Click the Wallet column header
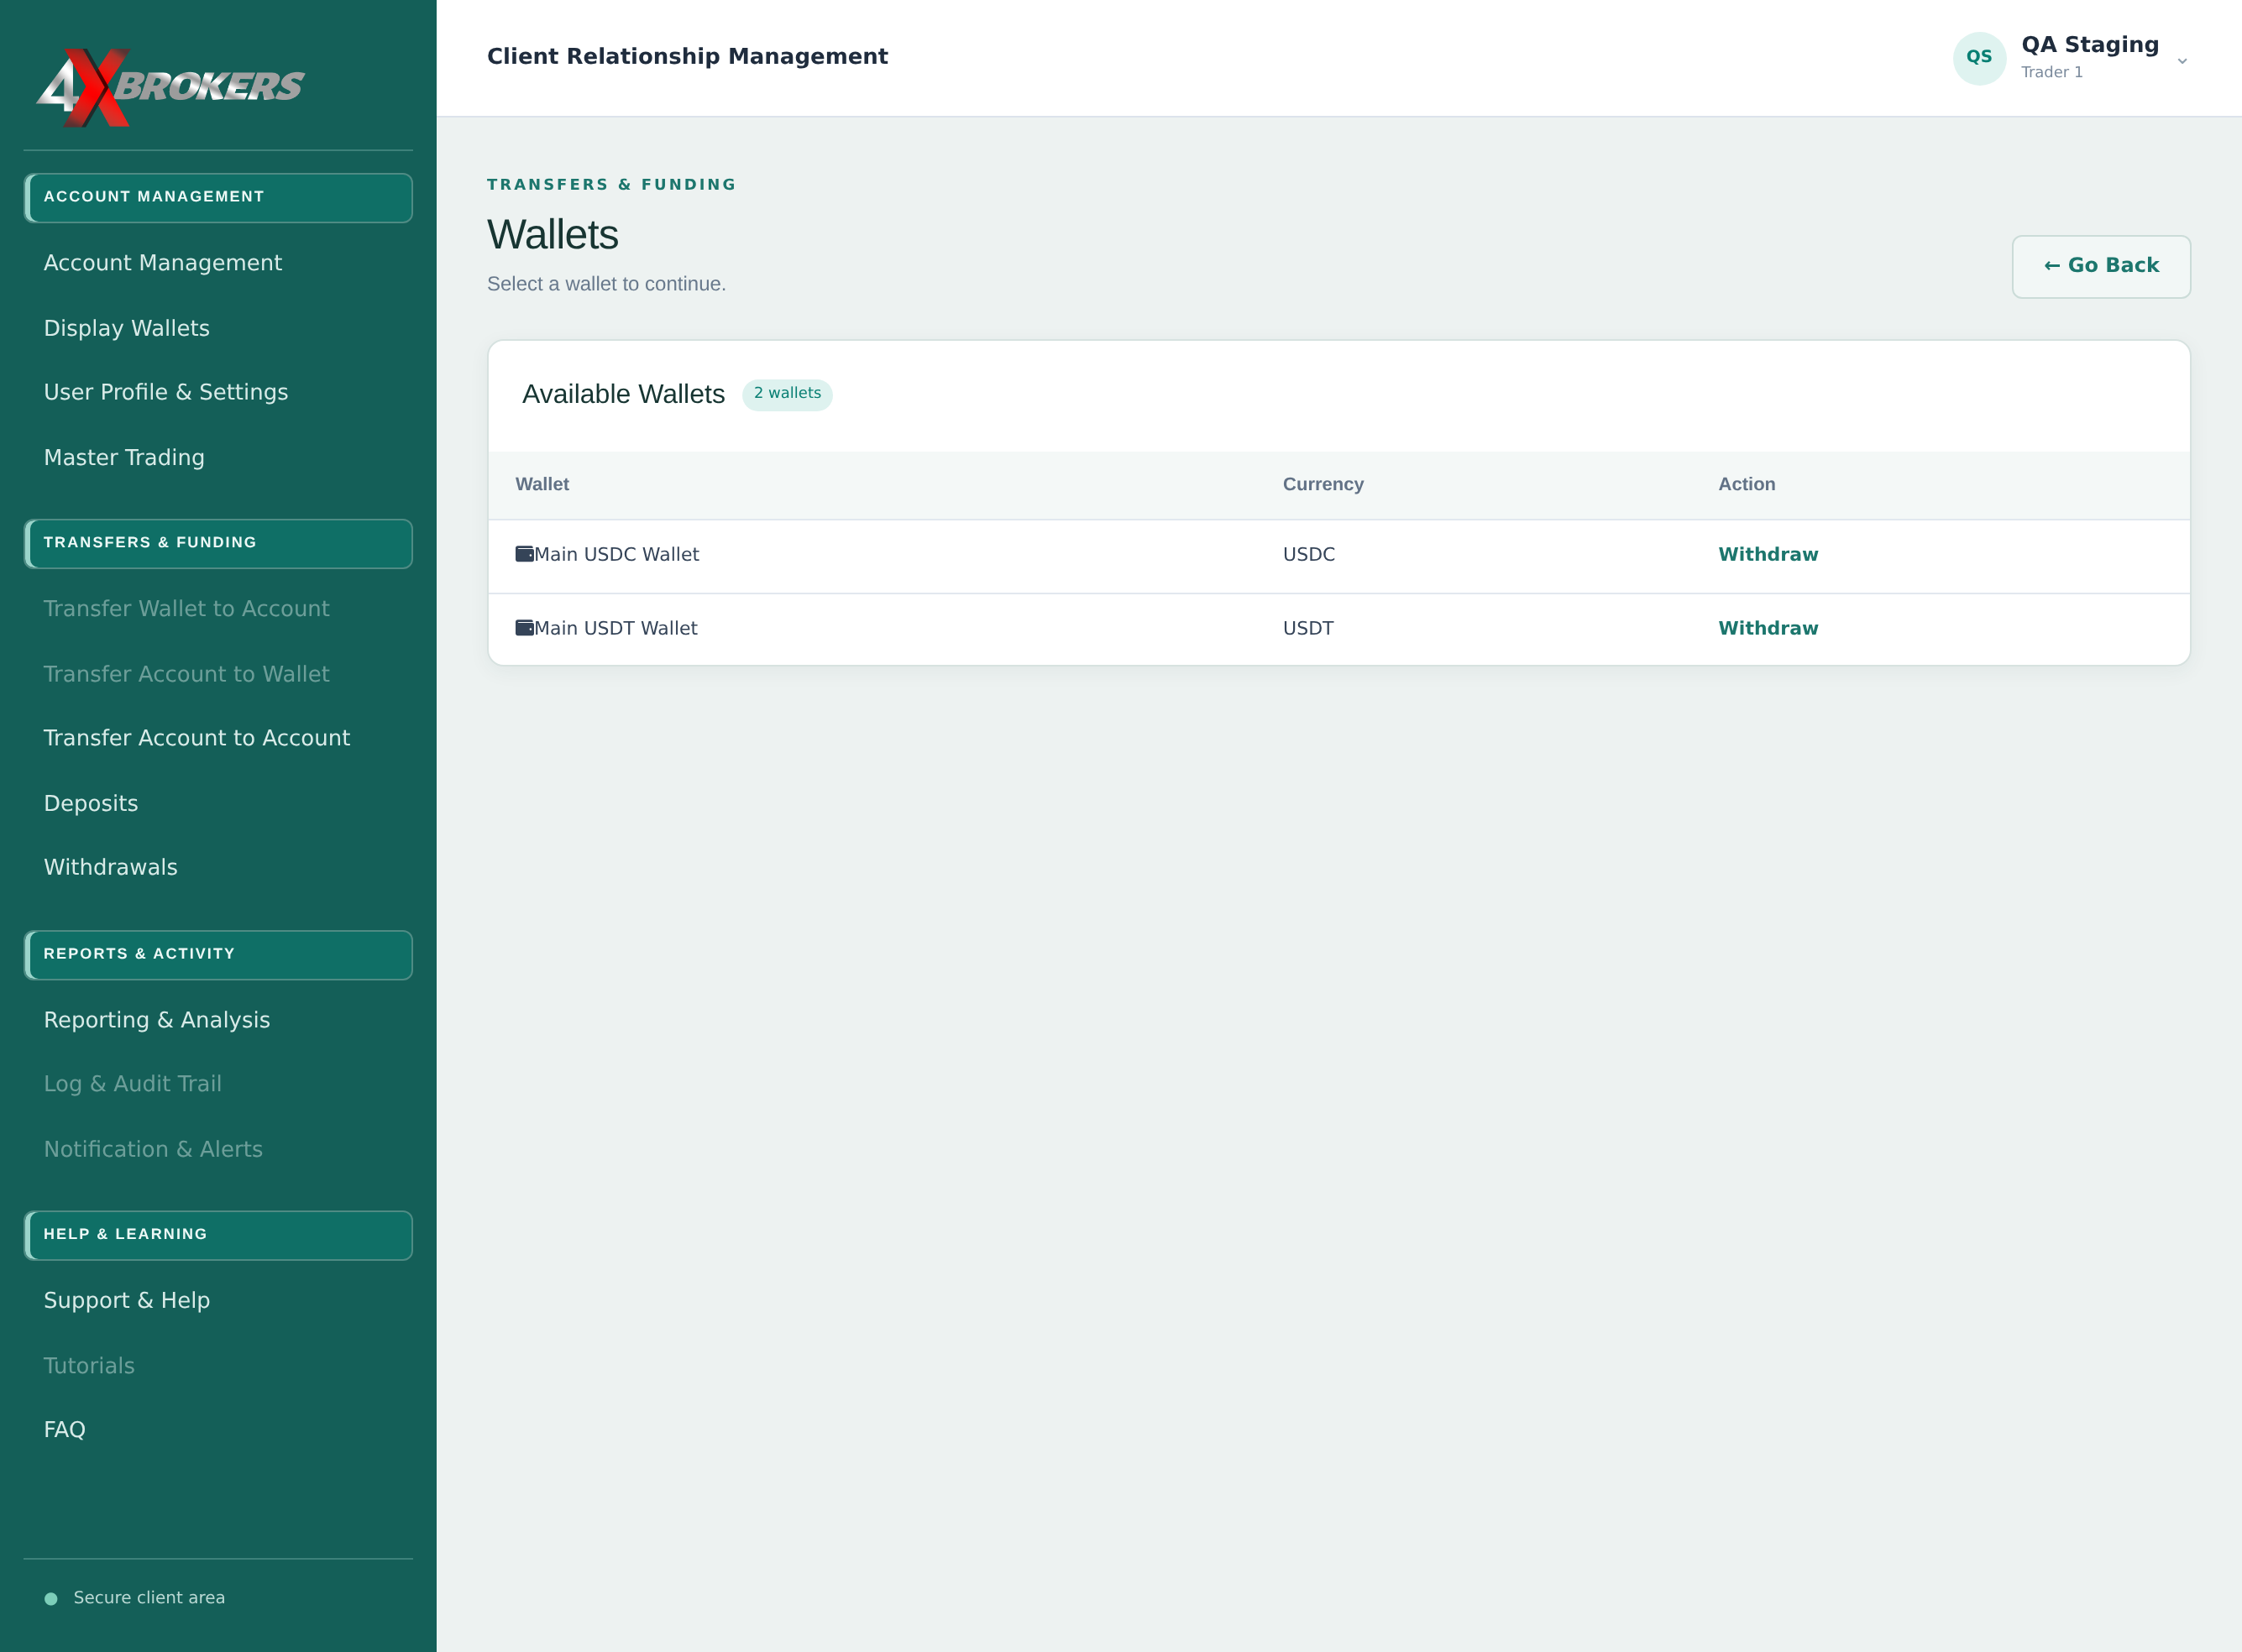2242x1652 pixels. tap(542, 484)
